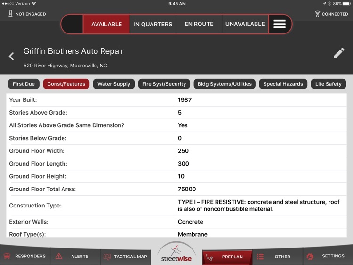Tap the Settings gear icon
Image resolution: width=353 pixels, height=265 pixels.
point(310,256)
